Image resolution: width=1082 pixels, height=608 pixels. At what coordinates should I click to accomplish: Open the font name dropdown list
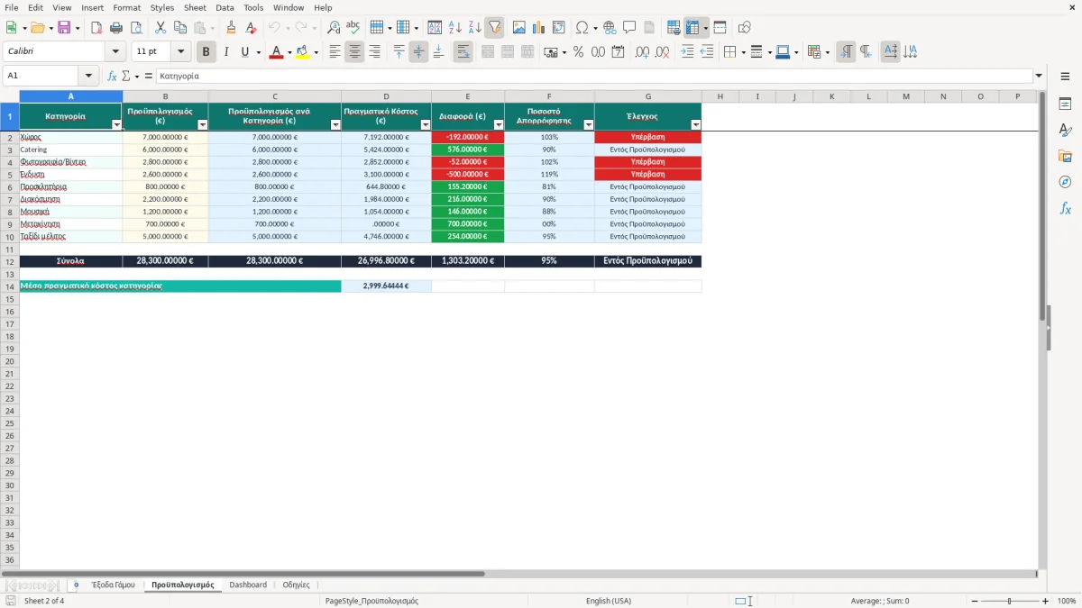tap(115, 52)
